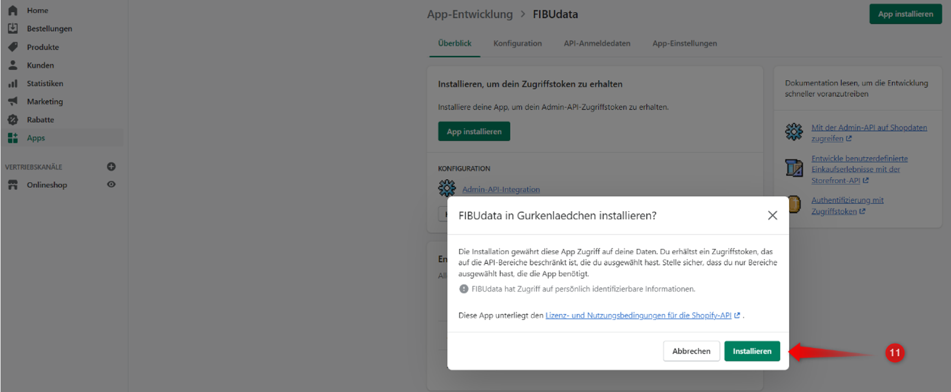Click the Marketing megaphone icon

[13, 101]
